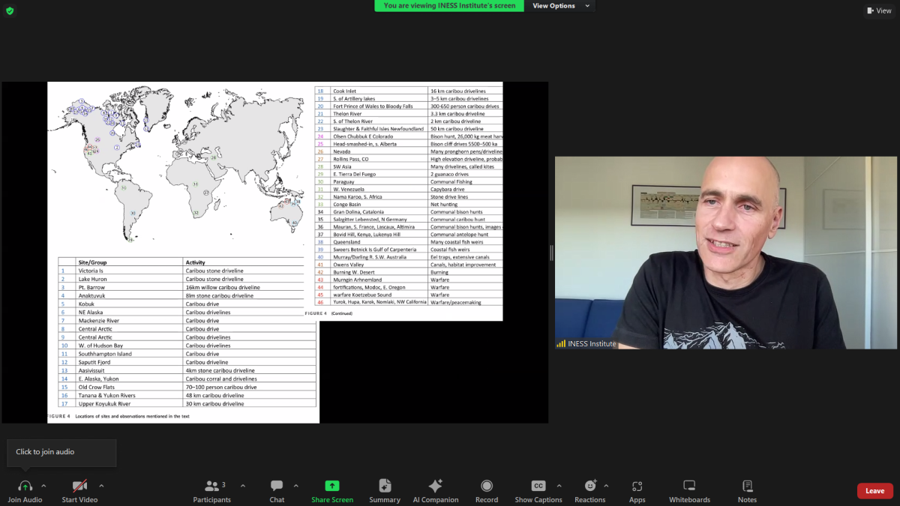The image size is (900, 506).
Task: Open the View layout menu at top right
Action: [x=879, y=10]
